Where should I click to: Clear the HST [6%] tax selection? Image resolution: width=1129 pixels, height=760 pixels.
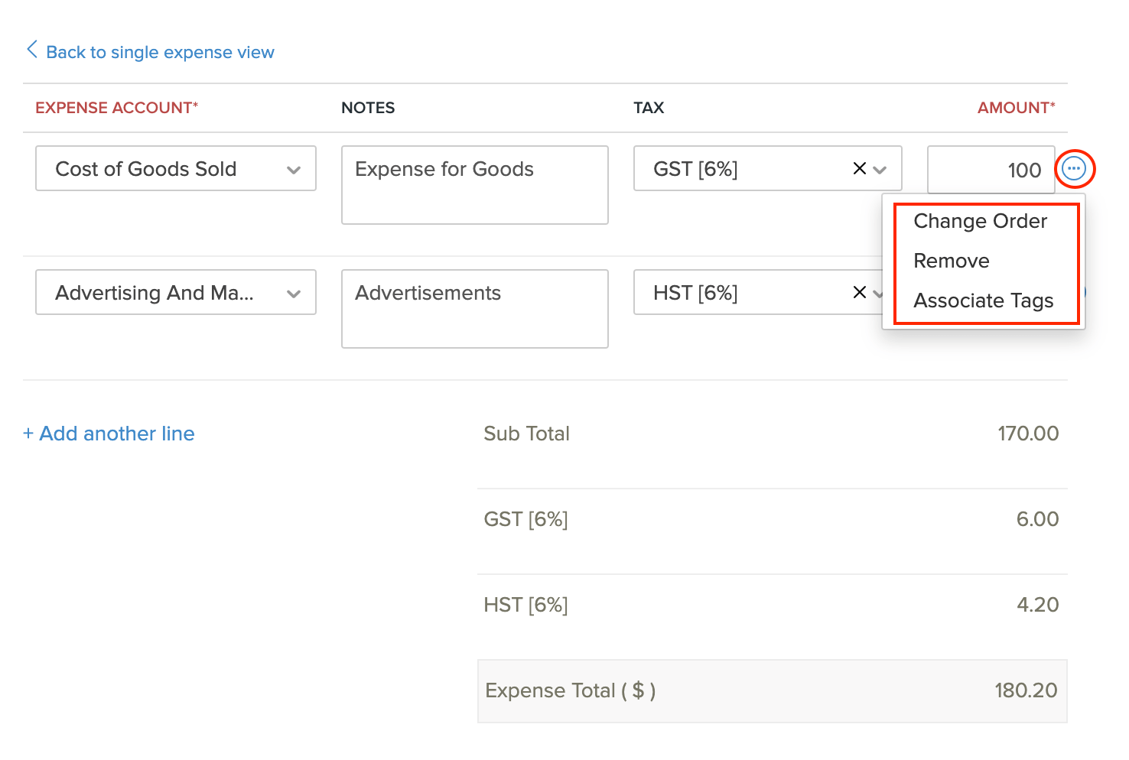[859, 292]
